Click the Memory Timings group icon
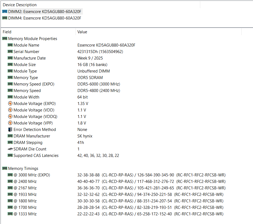This screenshot has width=253, height=224. [x=5, y=169]
